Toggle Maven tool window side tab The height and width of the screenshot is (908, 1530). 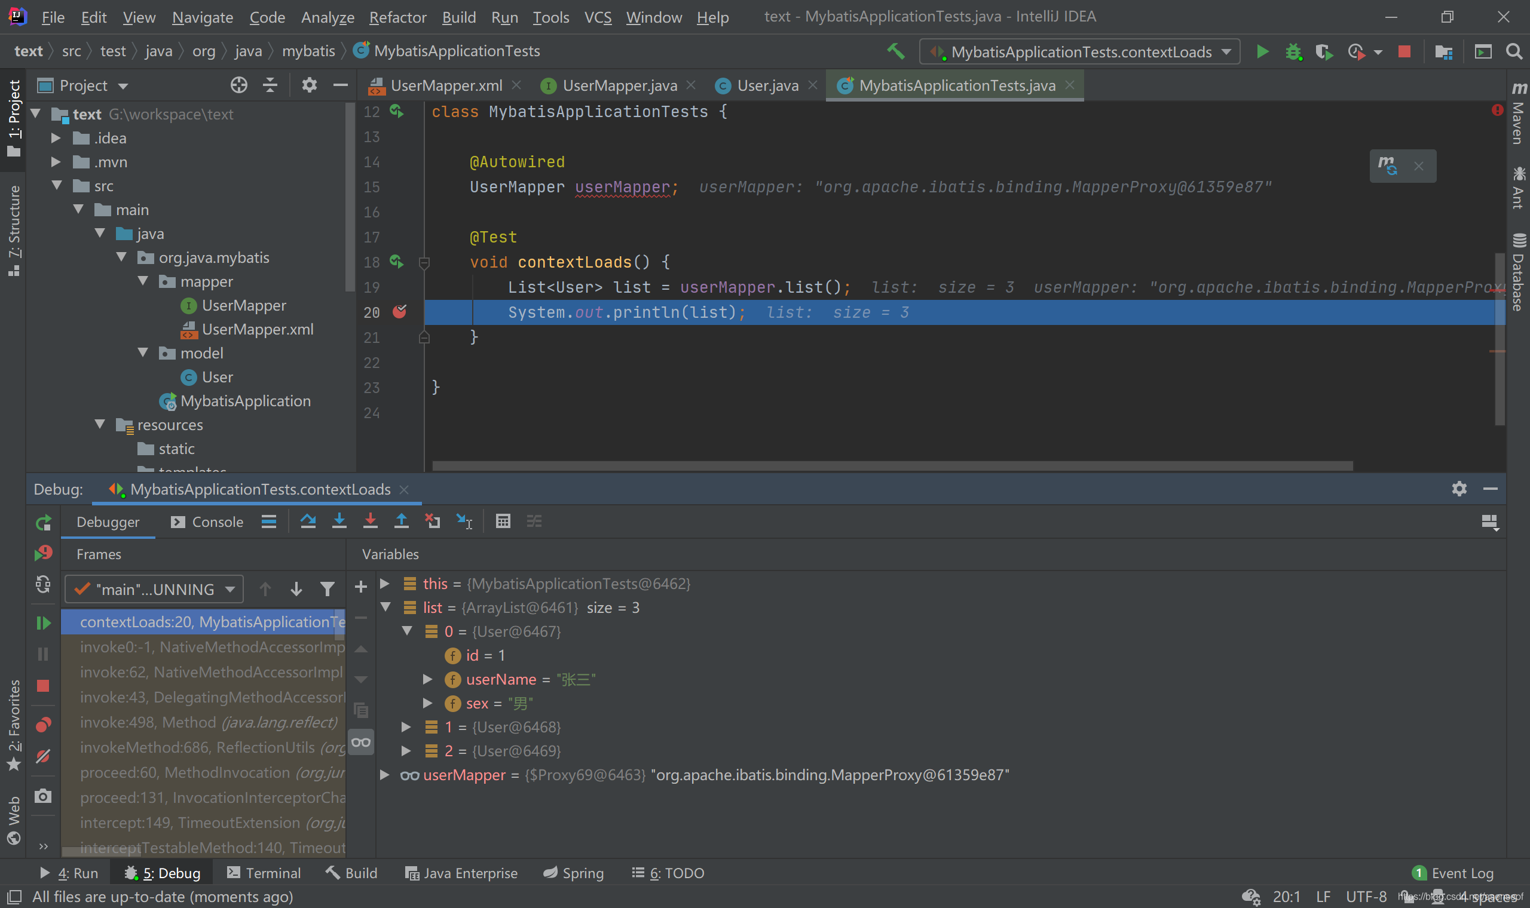click(x=1519, y=114)
